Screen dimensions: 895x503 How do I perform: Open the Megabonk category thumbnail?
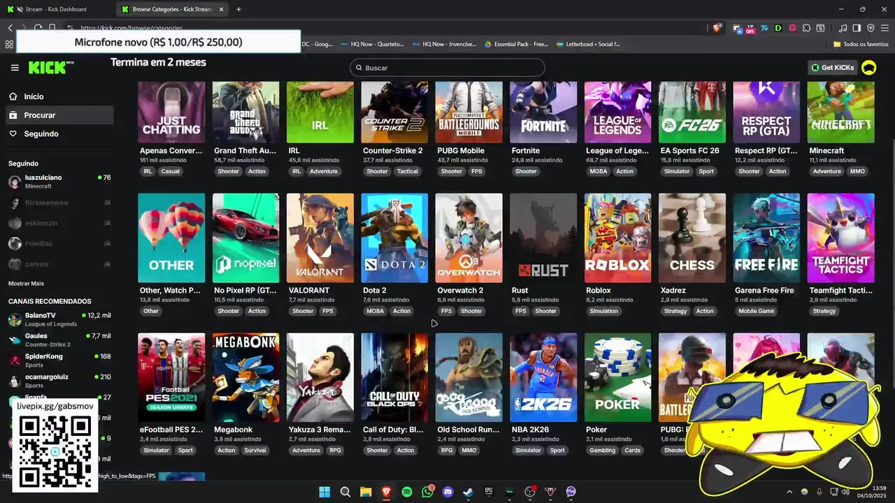pyautogui.click(x=245, y=377)
